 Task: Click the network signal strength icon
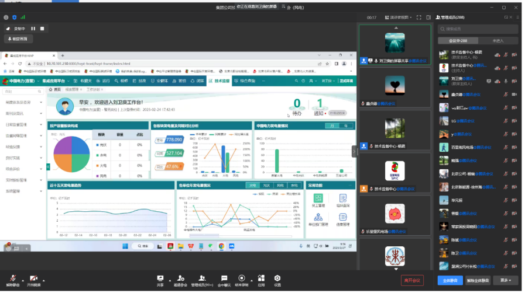[x=23, y=18]
